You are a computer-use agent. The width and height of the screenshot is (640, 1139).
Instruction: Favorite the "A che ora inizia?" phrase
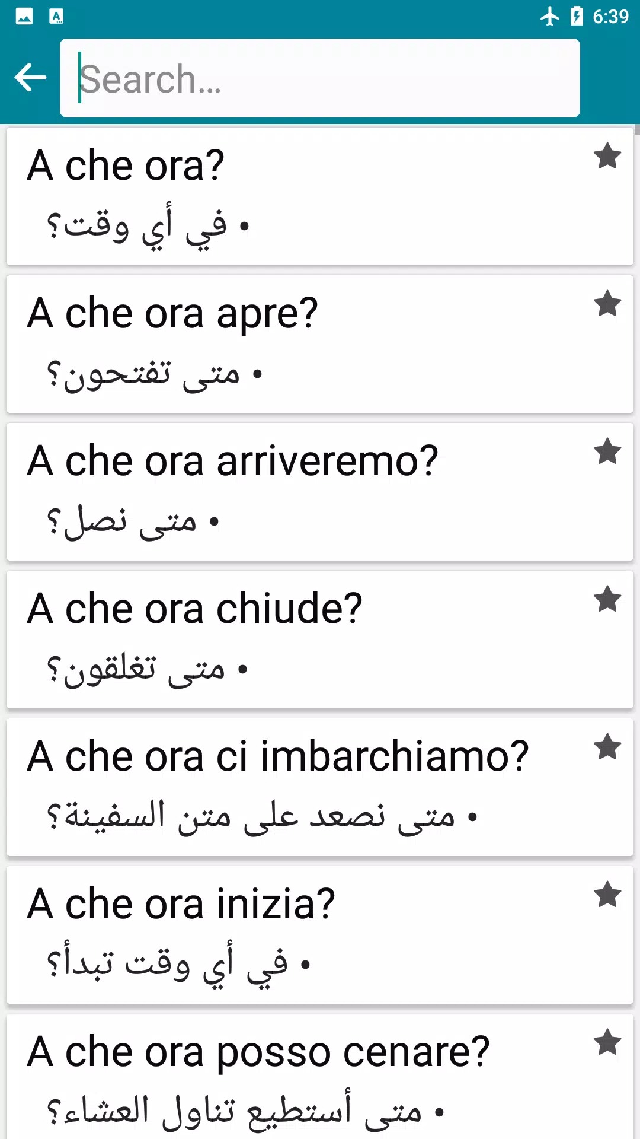607,895
